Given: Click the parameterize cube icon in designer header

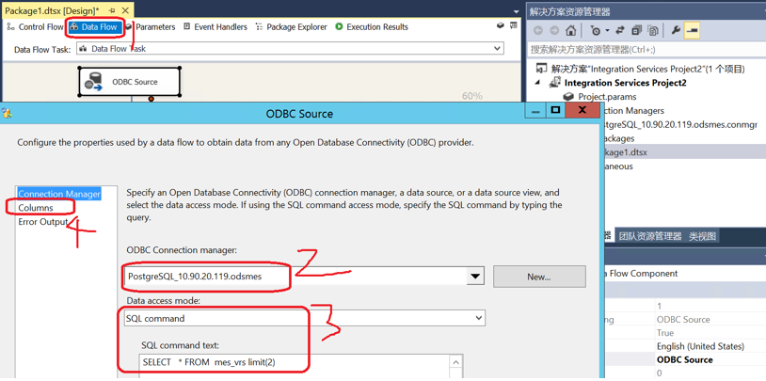Looking at the screenshot, I should point(501,26).
